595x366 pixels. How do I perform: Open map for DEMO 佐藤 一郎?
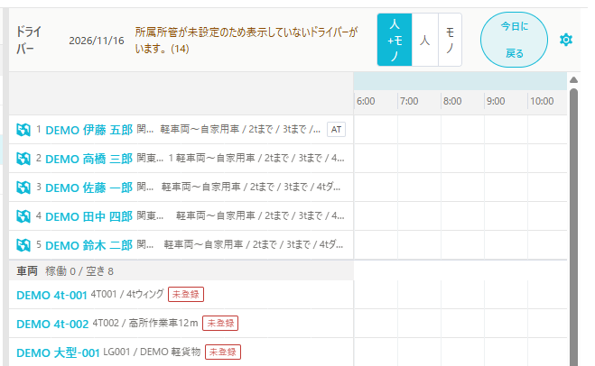(x=23, y=188)
